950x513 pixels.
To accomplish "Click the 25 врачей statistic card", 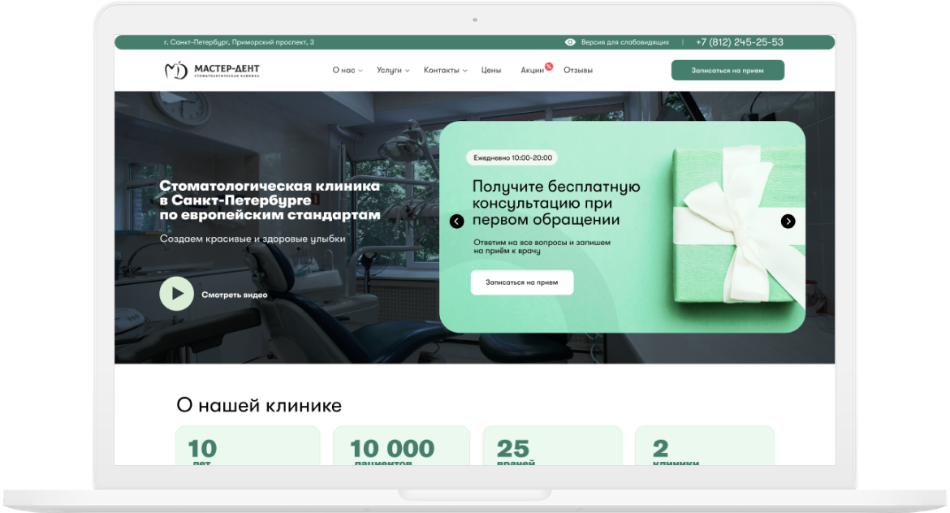I will (x=552, y=445).
